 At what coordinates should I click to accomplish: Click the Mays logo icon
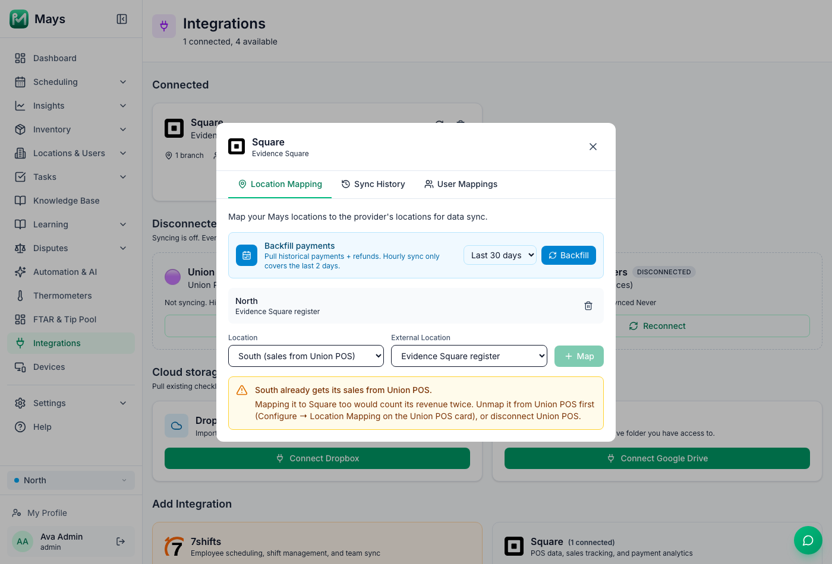pyautogui.click(x=19, y=19)
